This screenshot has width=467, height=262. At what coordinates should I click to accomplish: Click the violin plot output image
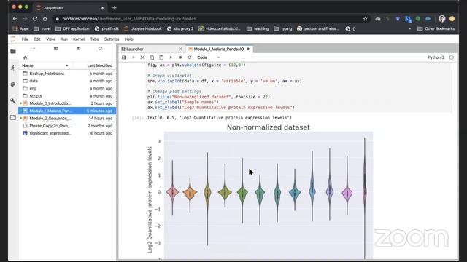coord(260,191)
